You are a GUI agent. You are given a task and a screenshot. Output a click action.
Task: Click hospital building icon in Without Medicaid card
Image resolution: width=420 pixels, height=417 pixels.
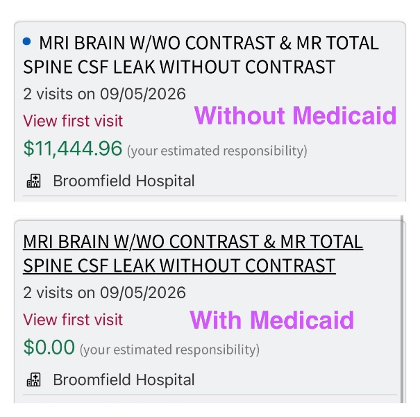pyautogui.click(x=34, y=181)
